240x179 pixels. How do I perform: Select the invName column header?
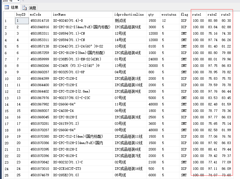[x=82, y=14]
